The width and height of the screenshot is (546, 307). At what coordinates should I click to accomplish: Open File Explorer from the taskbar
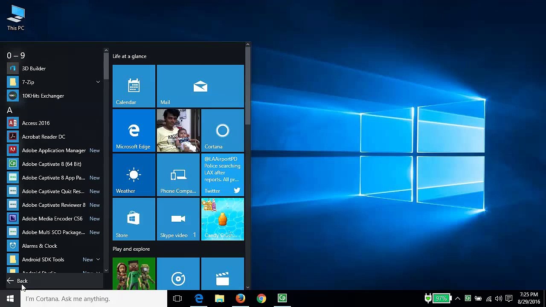(x=219, y=298)
